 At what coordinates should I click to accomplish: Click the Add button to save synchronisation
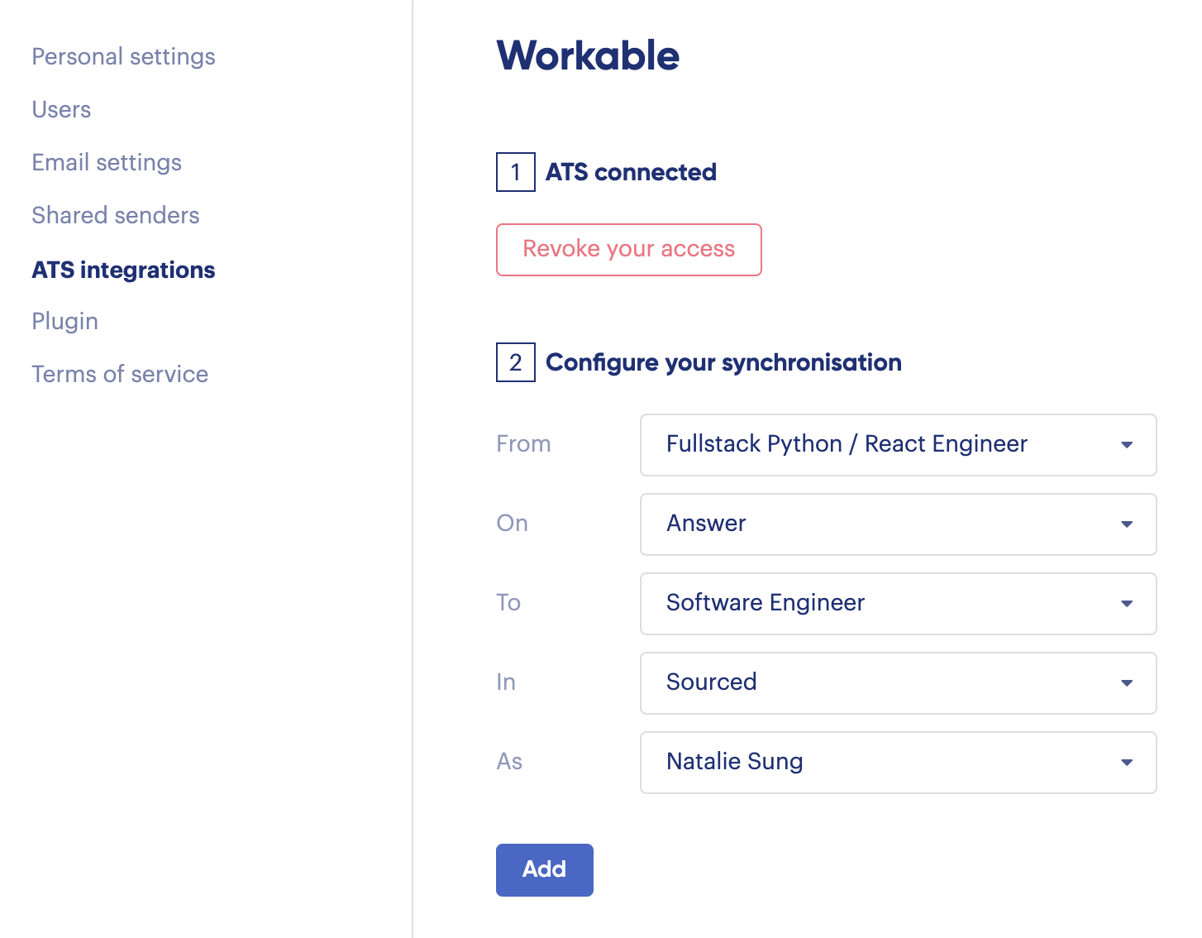coord(544,869)
